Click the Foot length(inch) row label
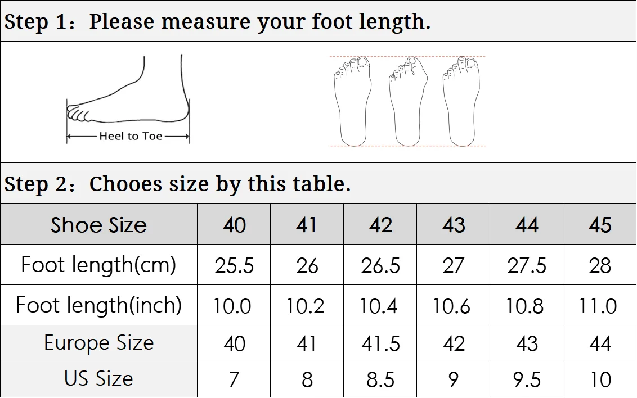Viewport: 637px width, 398px height. pos(98,305)
